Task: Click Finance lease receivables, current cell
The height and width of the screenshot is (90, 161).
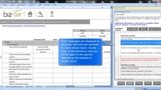Action: (18, 60)
